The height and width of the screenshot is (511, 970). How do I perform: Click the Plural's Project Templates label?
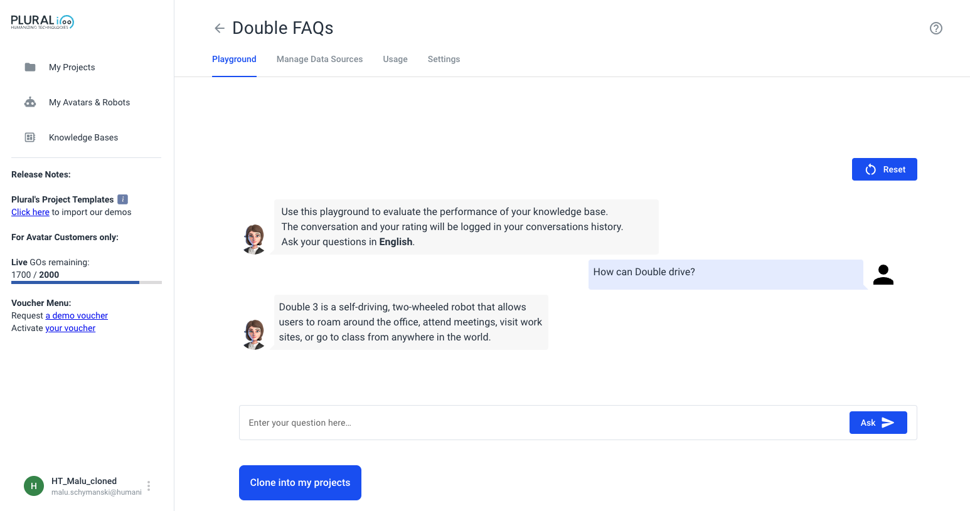(x=63, y=199)
